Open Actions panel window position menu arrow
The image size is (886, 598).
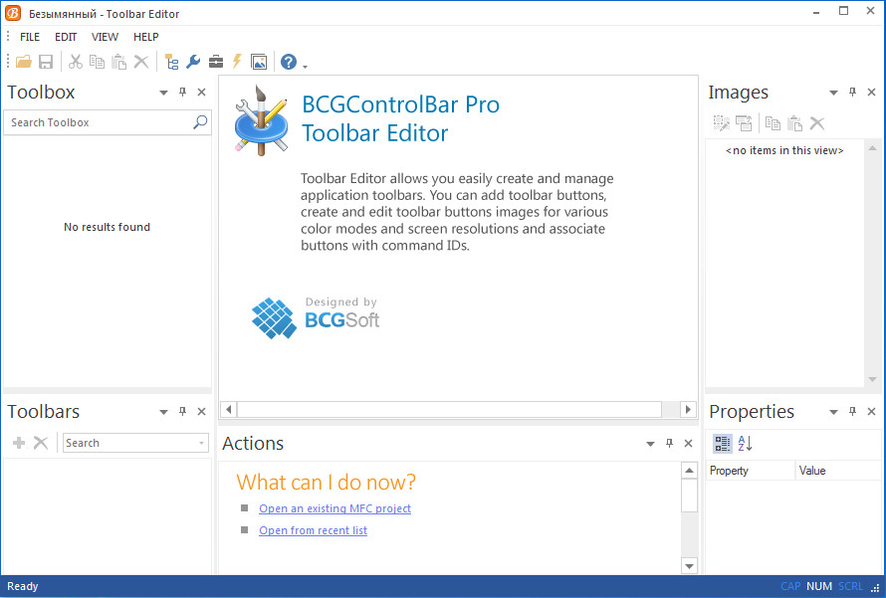point(650,444)
